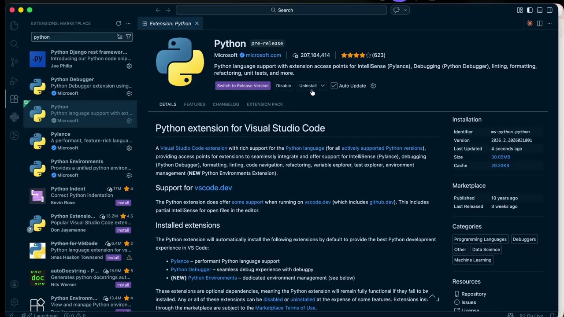Clear extensions search results

pyautogui.click(x=119, y=37)
